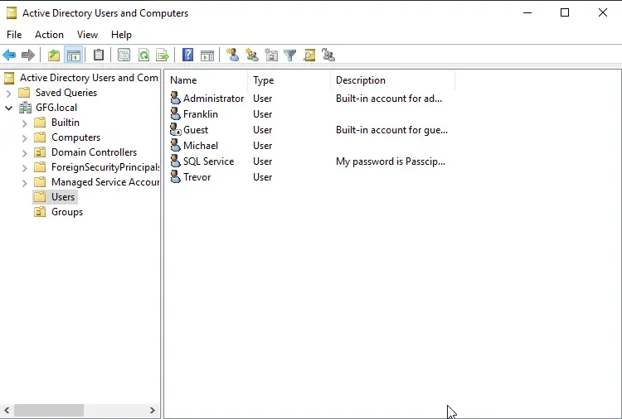
Task: Select GFG.local domain in tree
Action: [56, 108]
